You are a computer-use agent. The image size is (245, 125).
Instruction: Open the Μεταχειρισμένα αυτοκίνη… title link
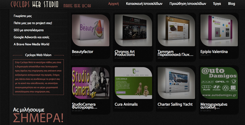[x=214, y=106]
